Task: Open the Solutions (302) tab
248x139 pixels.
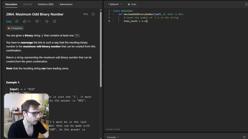Action: point(46,4)
